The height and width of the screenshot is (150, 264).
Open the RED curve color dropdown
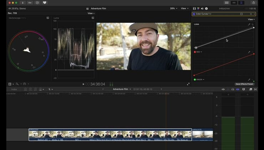point(199,52)
